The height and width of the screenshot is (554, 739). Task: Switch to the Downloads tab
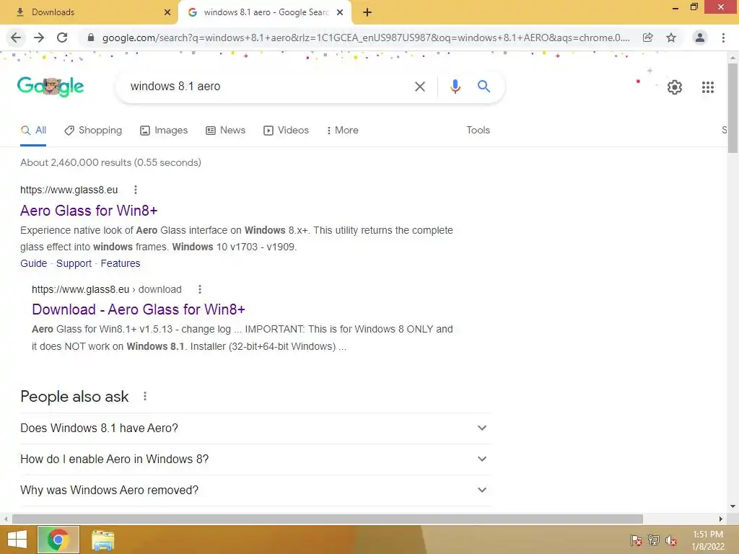tap(89, 12)
